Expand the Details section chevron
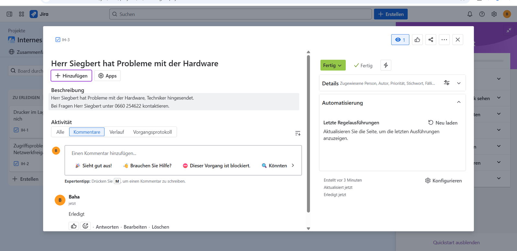 tap(459, 83)
